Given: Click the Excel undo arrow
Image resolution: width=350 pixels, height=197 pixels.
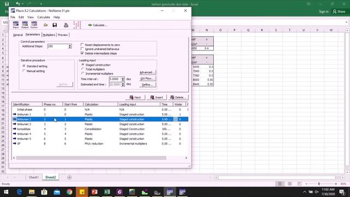Looking at the screenshot, I should pyautogui.click(x=18, y=4).
